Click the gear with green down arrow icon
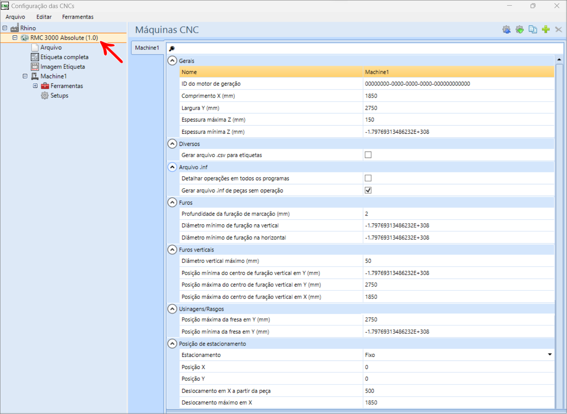Image resolution: width=567 pixels, height=414 pixels. pyautogui.click(x=520, y=30)
